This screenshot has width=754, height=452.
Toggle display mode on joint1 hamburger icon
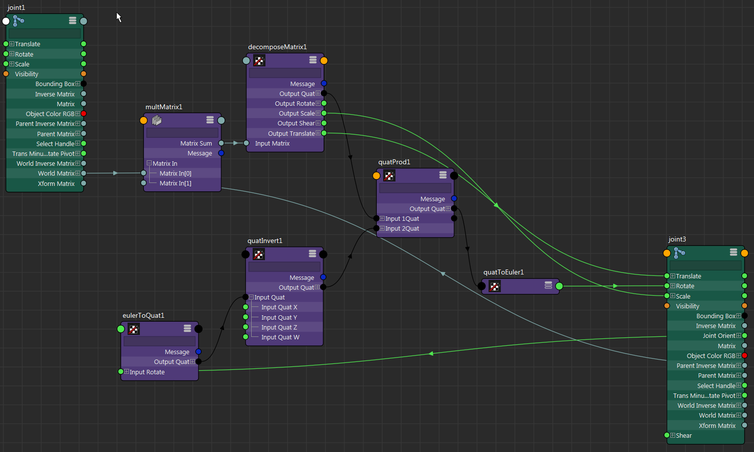click(72, 21)
